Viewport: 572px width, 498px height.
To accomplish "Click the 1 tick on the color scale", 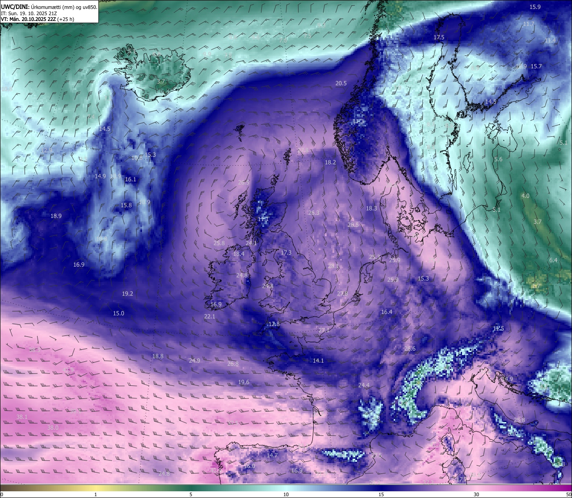I will click(96, 494).
